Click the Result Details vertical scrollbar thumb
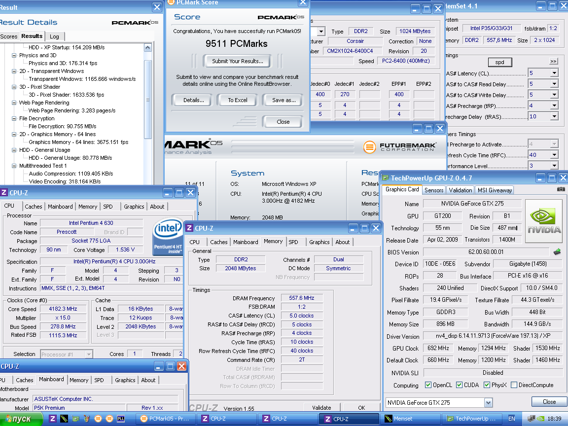The width and height of the screenshot is (568, 426). click(148, 100)
